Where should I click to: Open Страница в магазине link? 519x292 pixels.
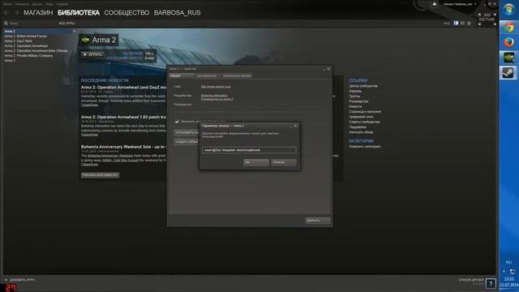pos(365,112)
